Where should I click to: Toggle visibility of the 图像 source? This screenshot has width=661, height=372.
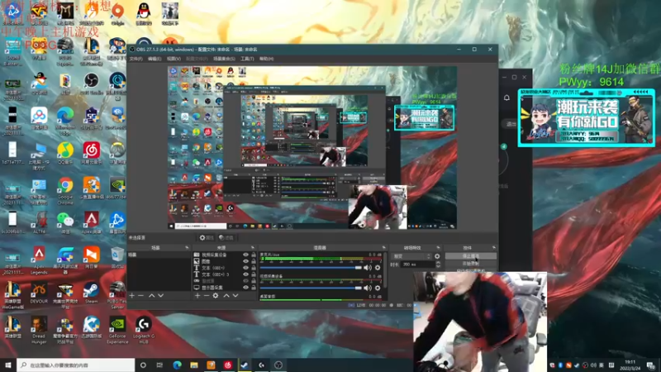(245, 261)
